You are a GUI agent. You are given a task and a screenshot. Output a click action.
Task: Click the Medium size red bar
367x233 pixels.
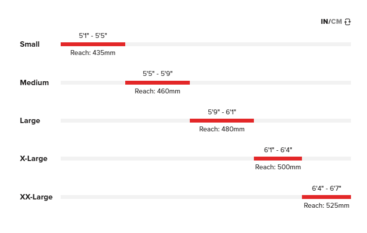[x=157, y=83]
